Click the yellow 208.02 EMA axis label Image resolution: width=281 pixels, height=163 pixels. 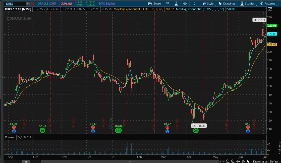point(272,44)
